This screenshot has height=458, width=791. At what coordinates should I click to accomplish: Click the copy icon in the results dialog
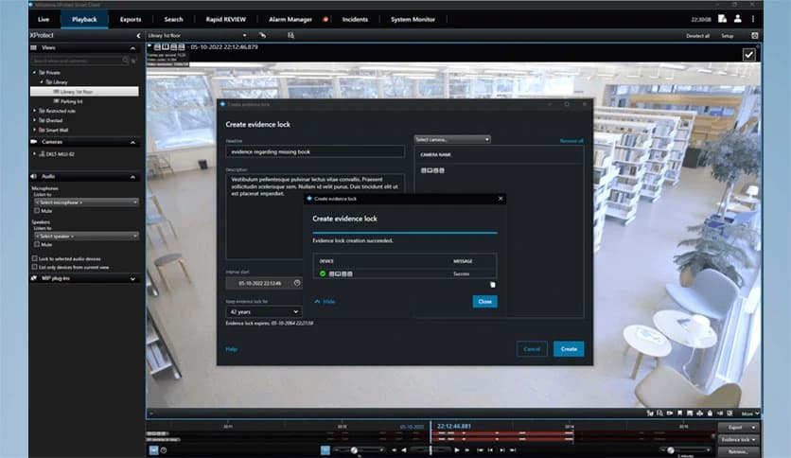pos(492,284)
